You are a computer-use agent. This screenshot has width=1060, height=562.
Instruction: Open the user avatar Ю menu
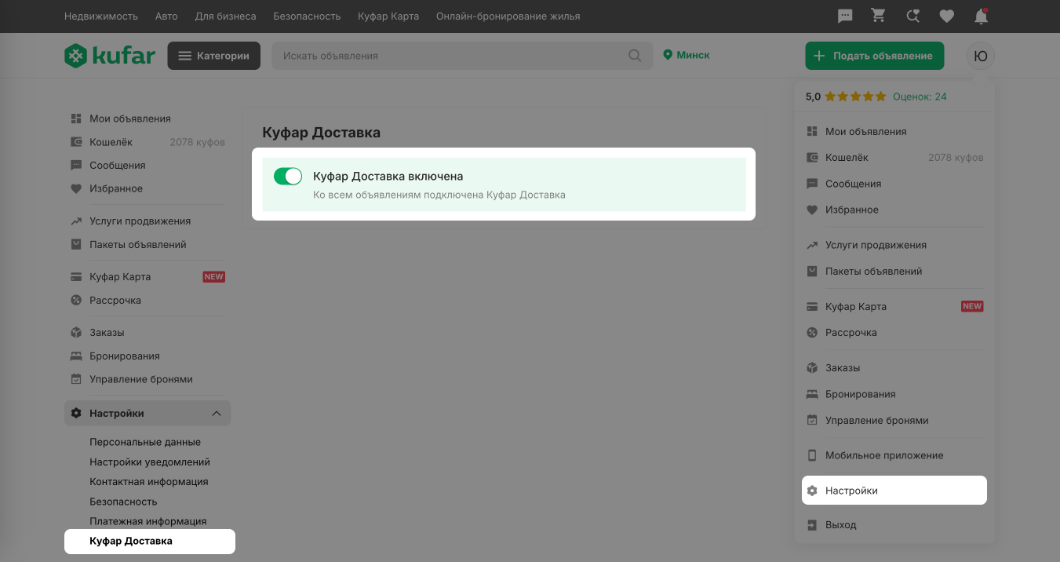click(981, 56)
